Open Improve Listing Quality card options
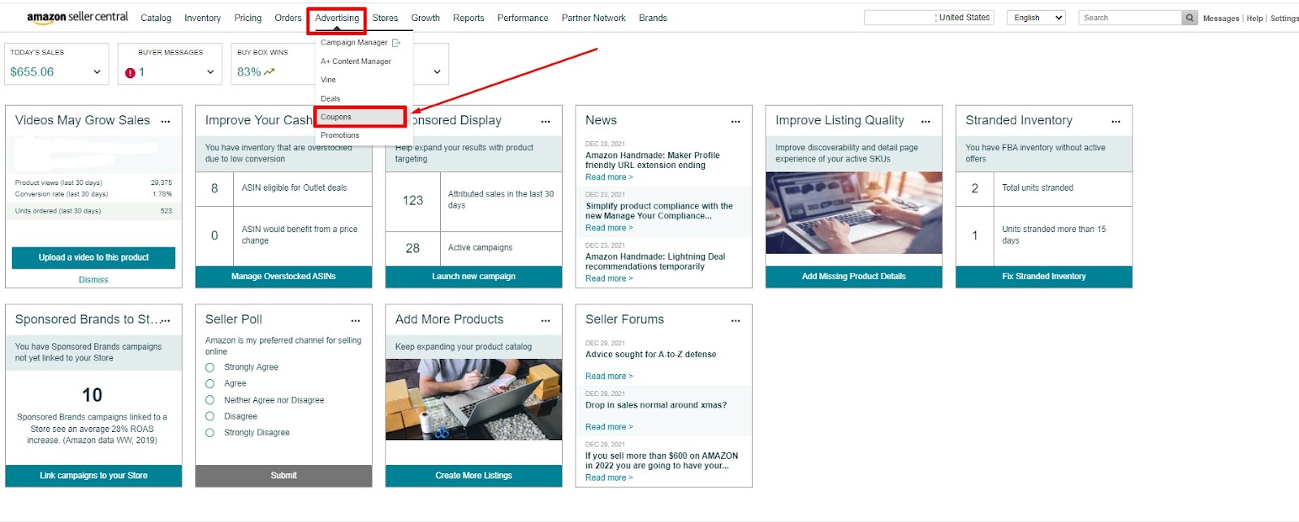Image resolution: width=1299 pixels, height=522 pixels. click(x=926, y=121)
